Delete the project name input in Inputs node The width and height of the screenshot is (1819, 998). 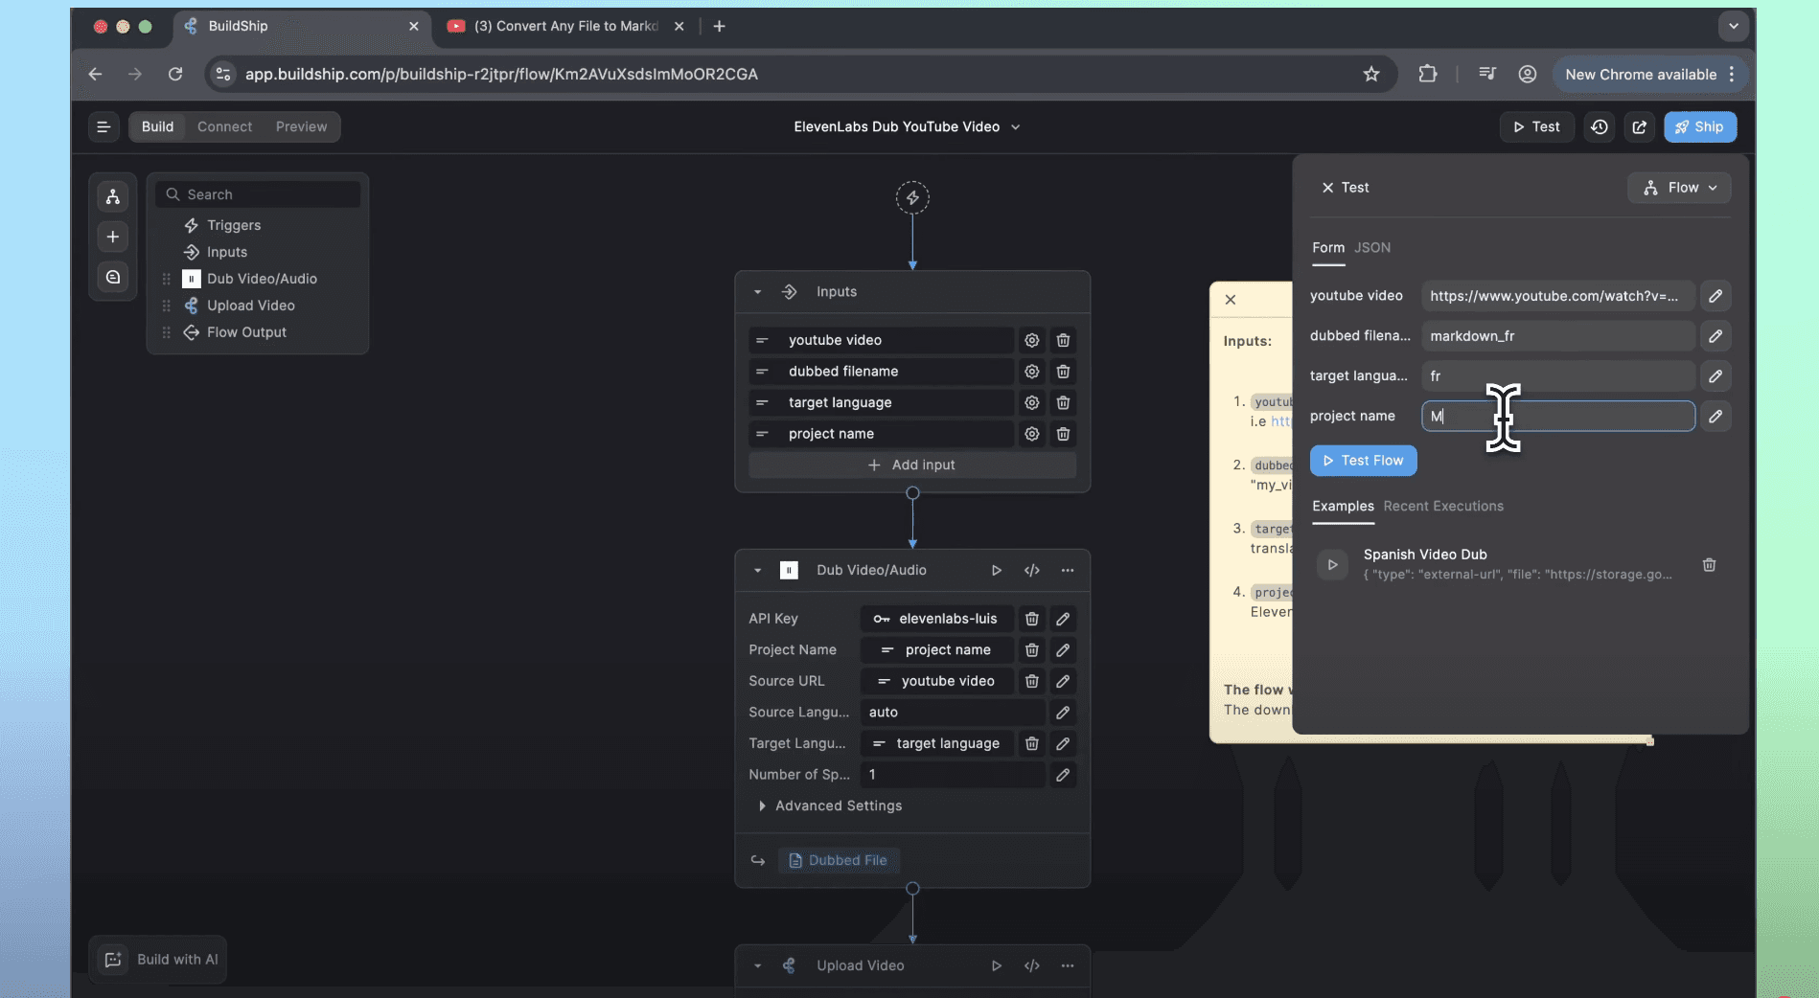[x=1063, y=434]
